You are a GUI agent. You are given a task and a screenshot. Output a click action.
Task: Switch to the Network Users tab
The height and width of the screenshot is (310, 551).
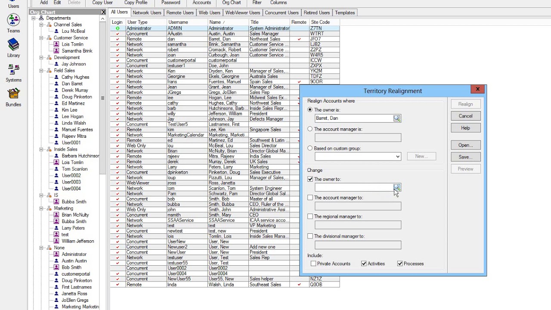[147, 13]
